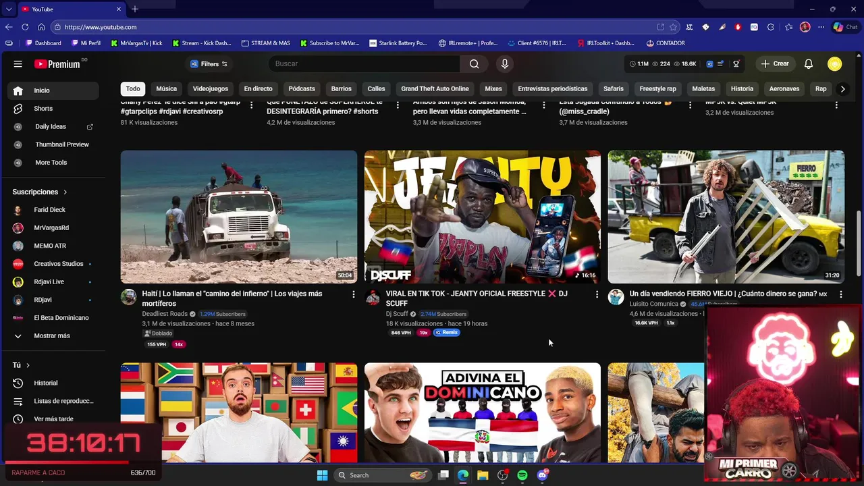This screenshot has width=864, height=486.
Task: Select the Música category chip
Action: [167, 88]
